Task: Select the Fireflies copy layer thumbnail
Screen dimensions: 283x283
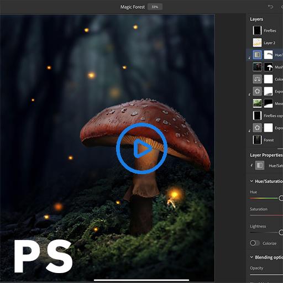Action: coord(257,116)
